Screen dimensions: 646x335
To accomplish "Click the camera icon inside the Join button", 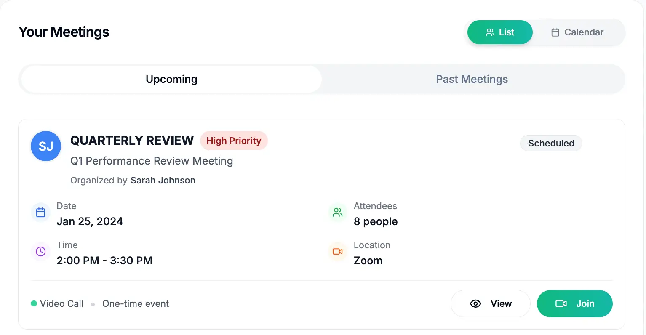I will [561, 303].
